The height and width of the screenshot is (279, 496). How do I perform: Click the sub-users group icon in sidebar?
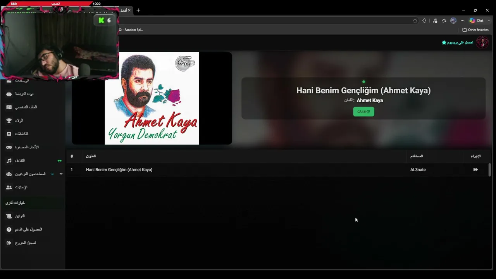(x=9, y=174)
